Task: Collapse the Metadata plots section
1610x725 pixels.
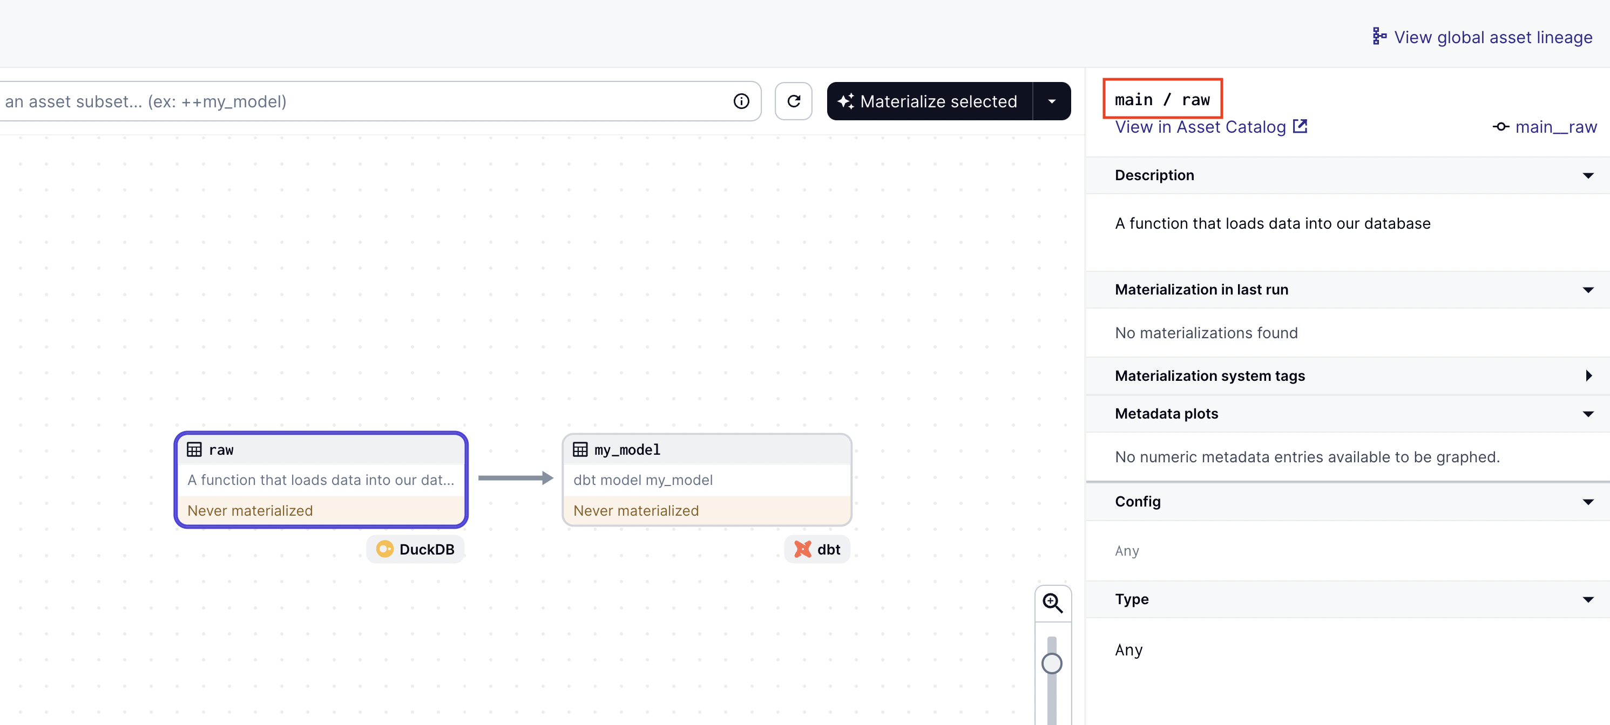Action: coord(1587,413)
